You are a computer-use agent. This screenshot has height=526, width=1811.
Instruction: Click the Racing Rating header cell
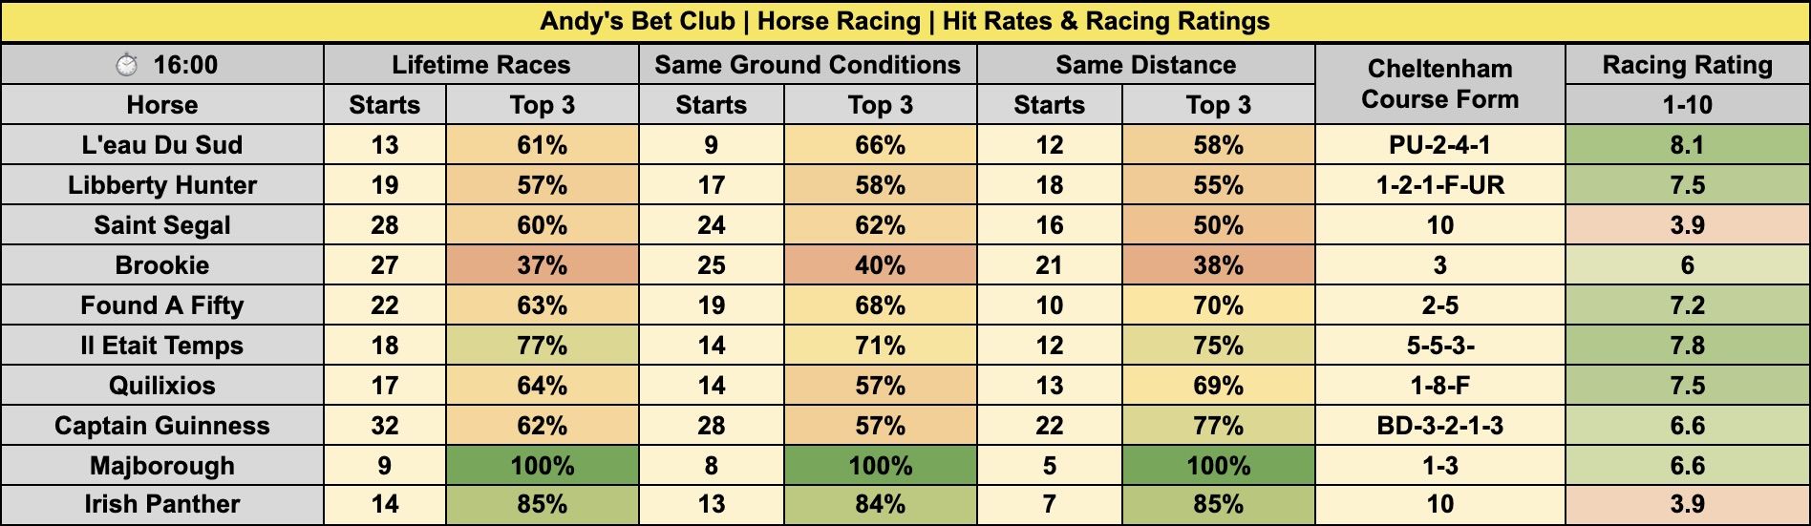1687,65
